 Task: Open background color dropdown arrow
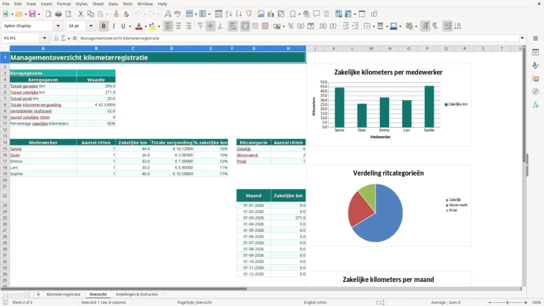point(159,27)
